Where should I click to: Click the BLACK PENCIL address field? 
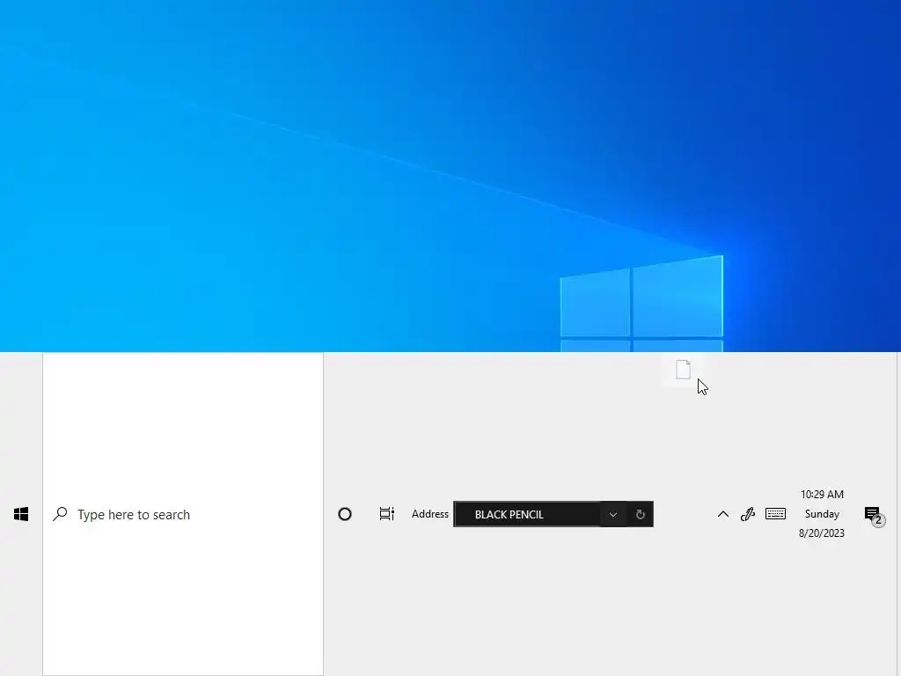point(527,514)
